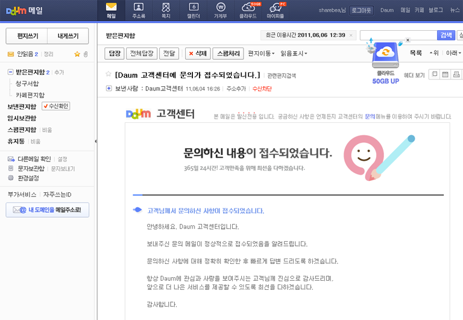The width and height of the screenshot is (463, 320).
Task: Open the 편지이동 dropdown
Action: (x=261, y=54)
